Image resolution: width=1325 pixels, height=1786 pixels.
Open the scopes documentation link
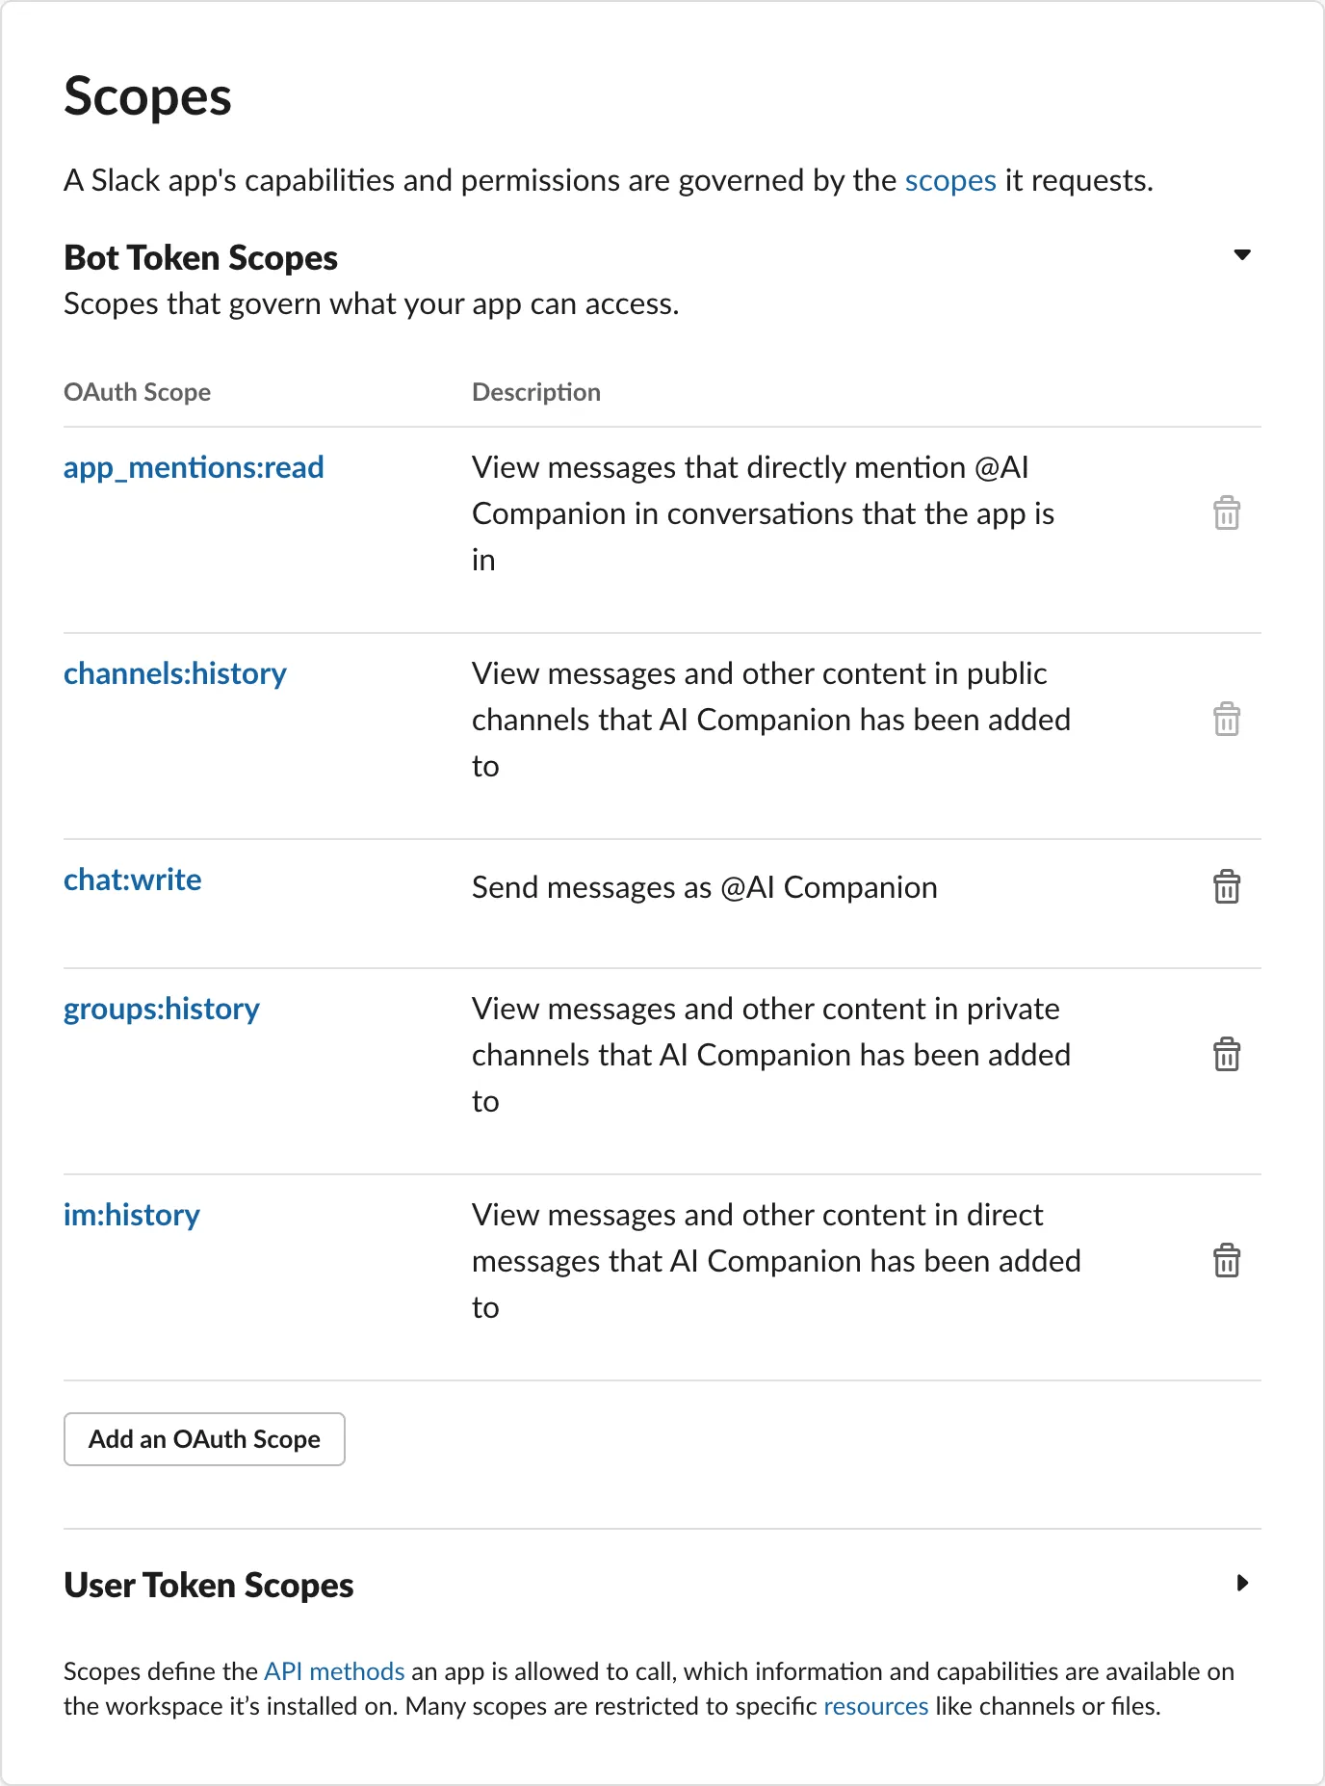tap(949, 180)
